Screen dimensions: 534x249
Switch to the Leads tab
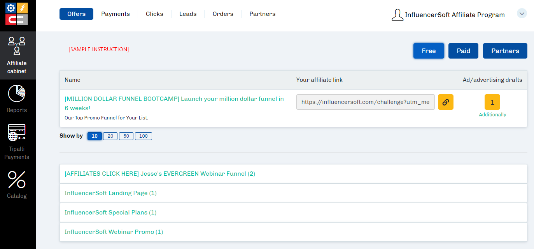pos(188,14)
